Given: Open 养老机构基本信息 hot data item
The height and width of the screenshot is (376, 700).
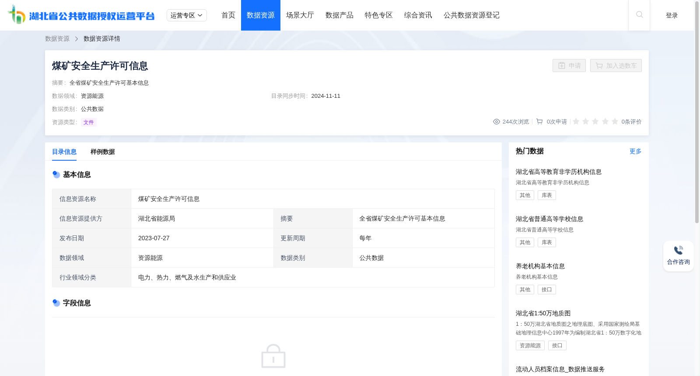Looking at the screenshot, I should coord(540,266).
